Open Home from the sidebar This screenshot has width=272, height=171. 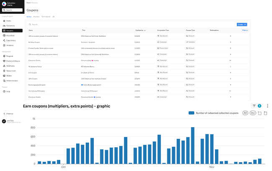(x=8, y=21)
